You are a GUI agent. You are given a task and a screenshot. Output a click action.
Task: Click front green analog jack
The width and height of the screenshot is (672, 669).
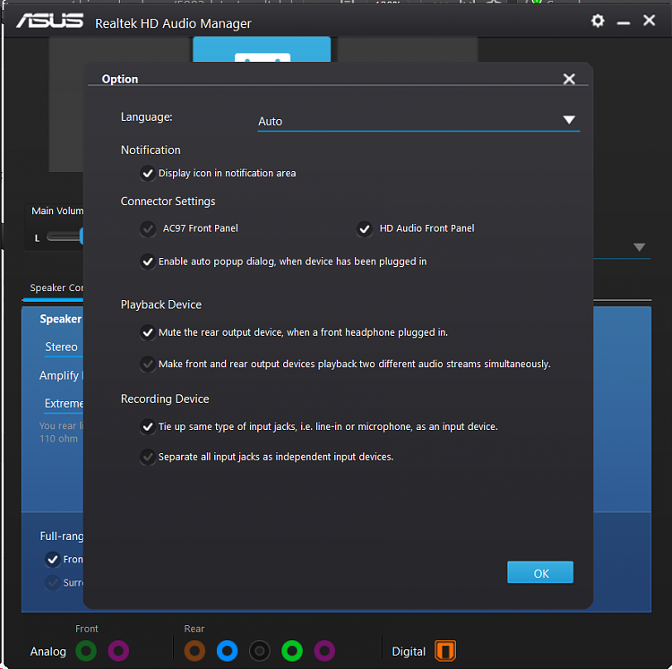click(x=86, y=651)
